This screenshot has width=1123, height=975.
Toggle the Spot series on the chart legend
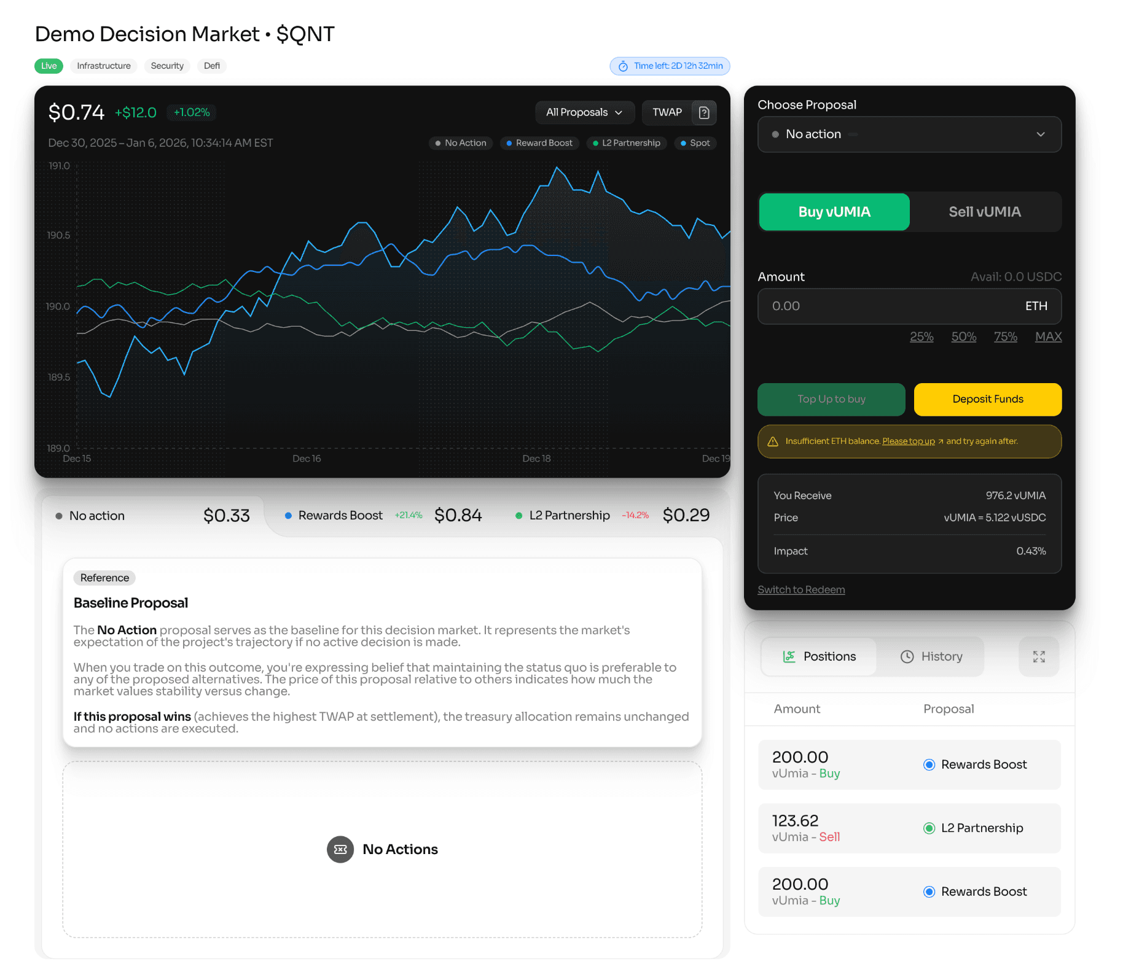click(695, 143)
